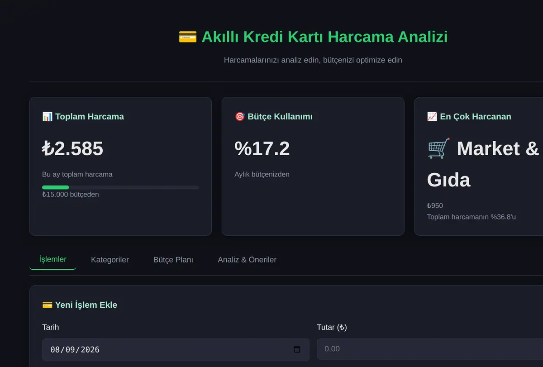Click the target icon beside Bütçe Kullanımı
The height and width of the screenshot is (367, 543).
(x=240, y=117)
